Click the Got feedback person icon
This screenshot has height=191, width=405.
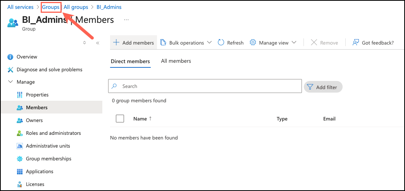point(356,43)
